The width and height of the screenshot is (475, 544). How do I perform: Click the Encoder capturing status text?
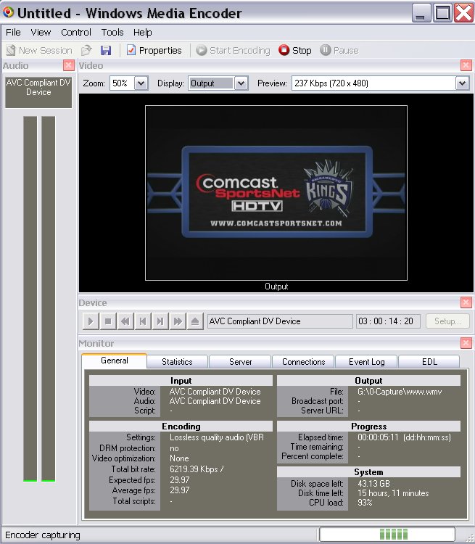point(42,535)
